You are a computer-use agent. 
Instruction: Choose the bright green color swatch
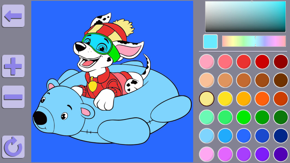tap(243, 117)
